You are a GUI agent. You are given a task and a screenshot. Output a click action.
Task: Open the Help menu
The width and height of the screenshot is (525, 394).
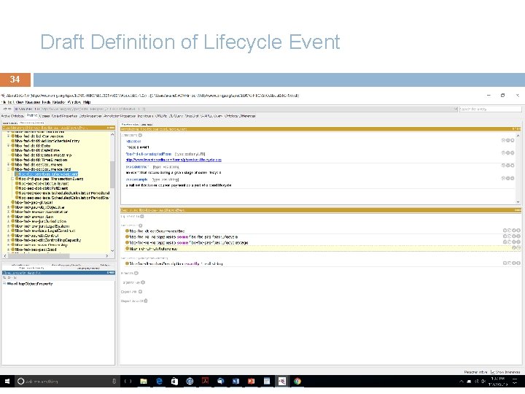click(x=87, y=102)
